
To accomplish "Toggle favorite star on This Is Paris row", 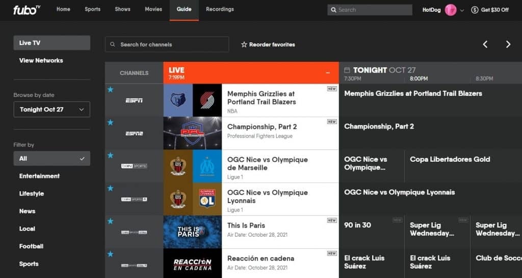I will coord(111,221).
